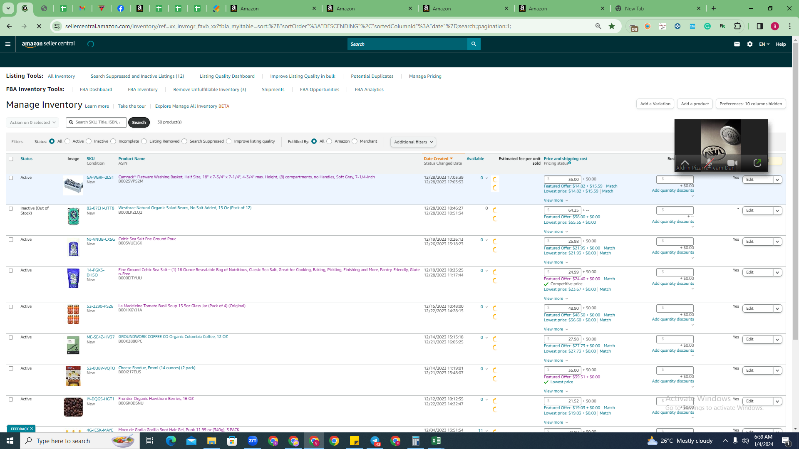
Task: Open the Chrome profile avatar
Action: pyautogui.click(x=775, y=26)
